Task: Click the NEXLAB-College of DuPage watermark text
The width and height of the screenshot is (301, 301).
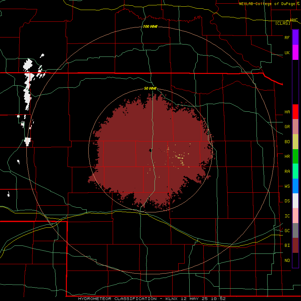Action: point(267,4)
